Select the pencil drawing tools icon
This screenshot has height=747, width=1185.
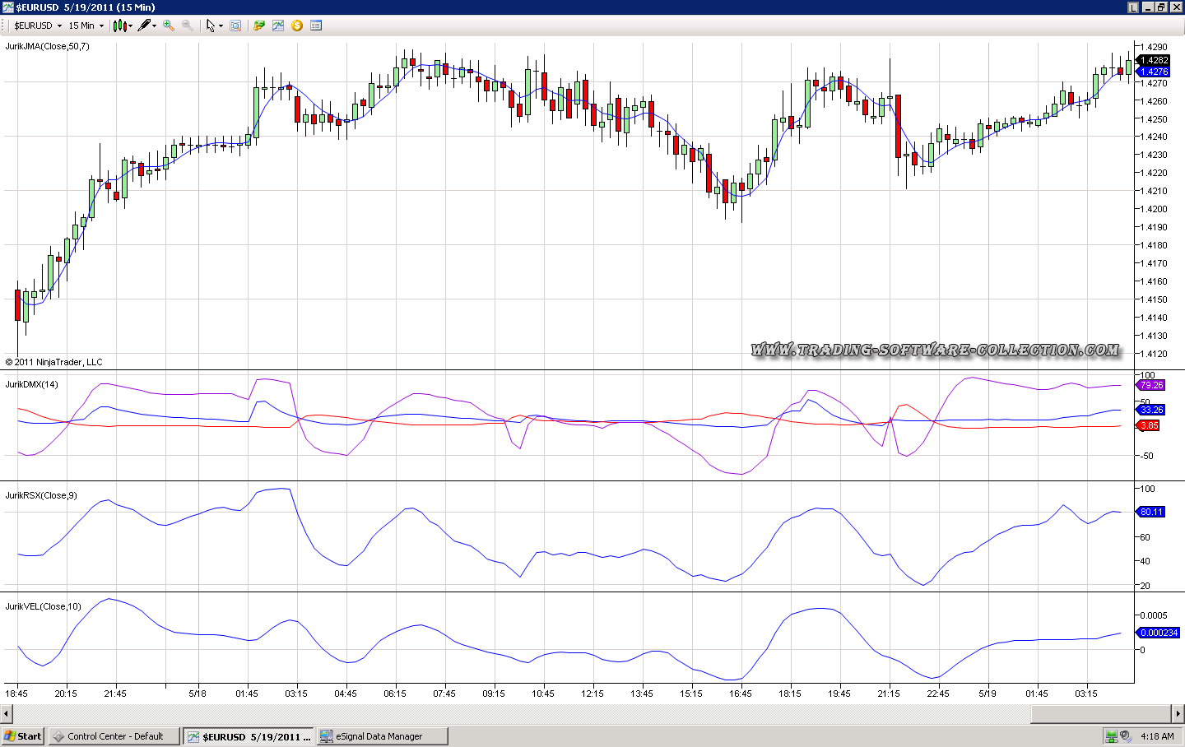(144, 26)
